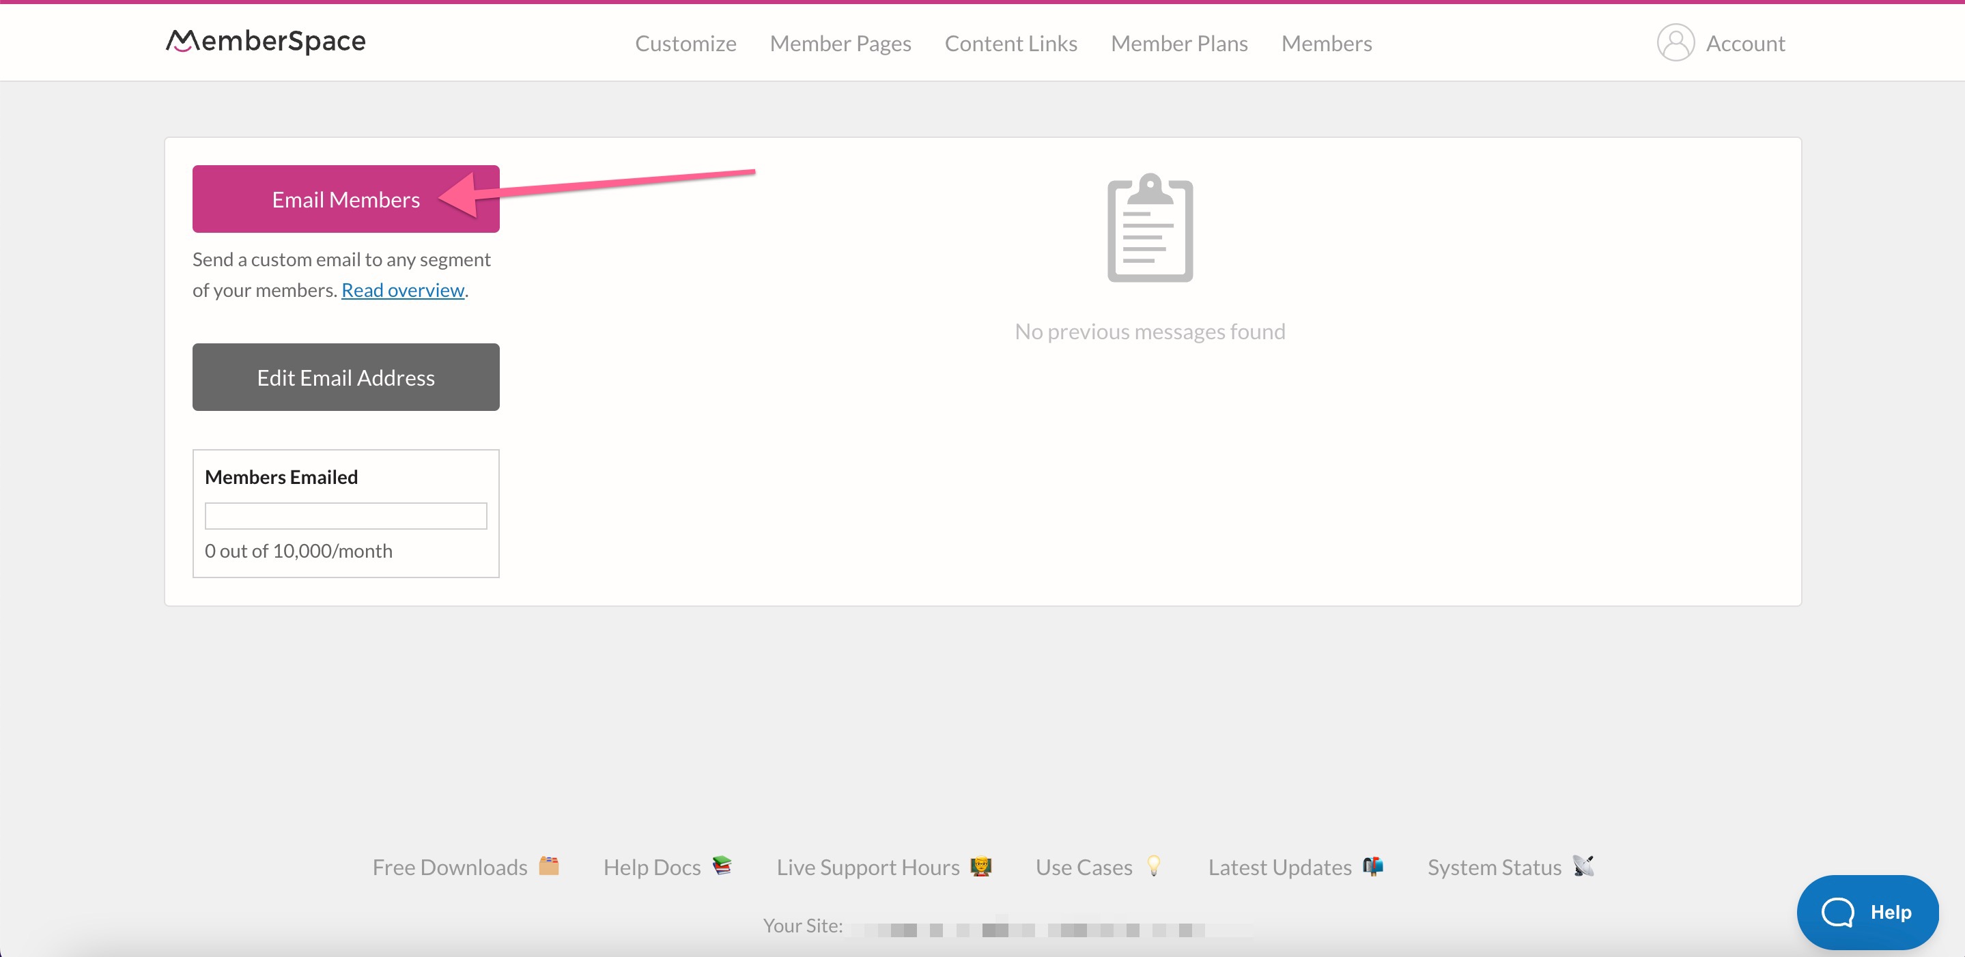Open the Read overview link

tap(403, 290)
